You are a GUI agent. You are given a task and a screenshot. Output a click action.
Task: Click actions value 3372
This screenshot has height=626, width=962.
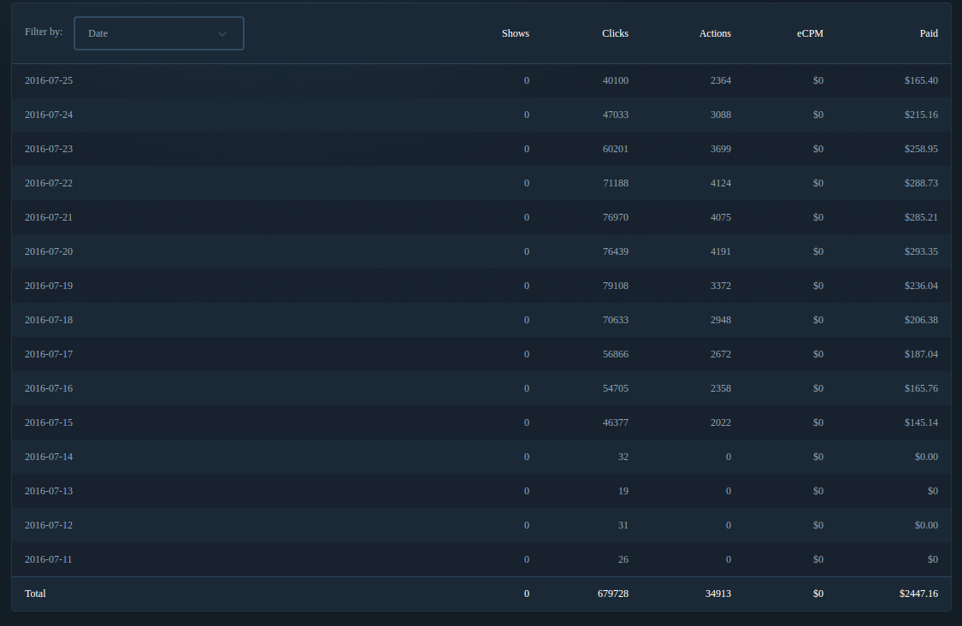(x=720, y=286)
